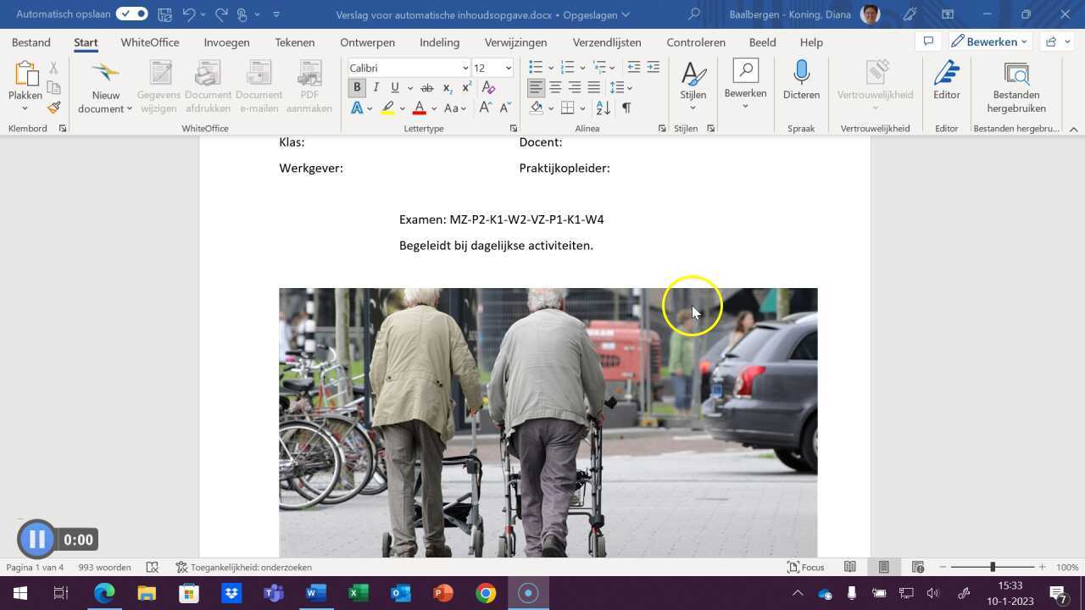
Task: Apply strikethrough formatting to text
Action: (427, 88)
